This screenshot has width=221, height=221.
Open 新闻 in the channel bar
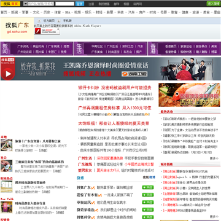click(15, 12)
